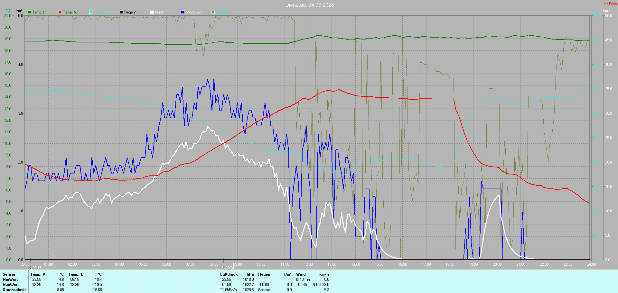Click the weather icon at 08:24
Viewport: 618px width, 293px height.
[223, 267]
